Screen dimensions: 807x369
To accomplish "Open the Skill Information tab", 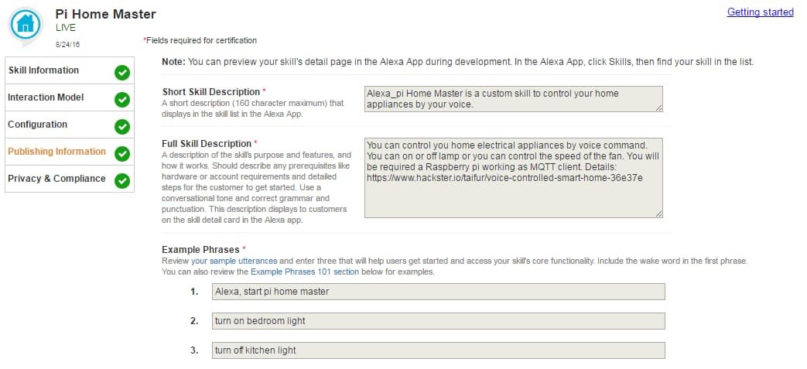I will tap(43, 70).
